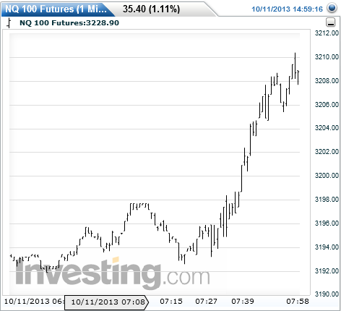Viewport: 341px width, 311px height.
Task: Click the 3190.00 price axis label
Action: coord(327,294)
